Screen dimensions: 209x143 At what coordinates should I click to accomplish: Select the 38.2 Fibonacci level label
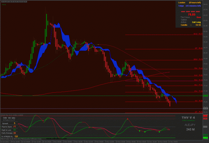(x=198, y=85)
